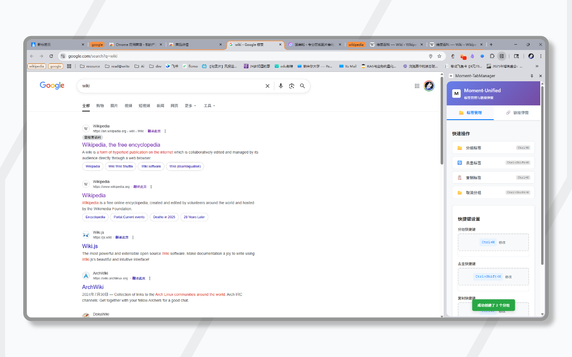
Task: Click the 分组标签 quick action
Action: click(493, 148)
